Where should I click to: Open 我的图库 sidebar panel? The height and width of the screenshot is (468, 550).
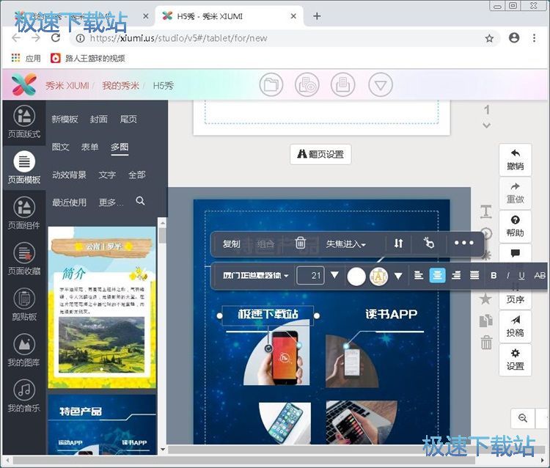[24, 350]
